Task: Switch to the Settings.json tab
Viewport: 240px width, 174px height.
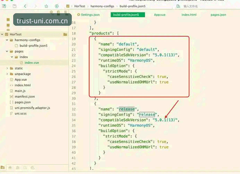Action: point(88,15)
